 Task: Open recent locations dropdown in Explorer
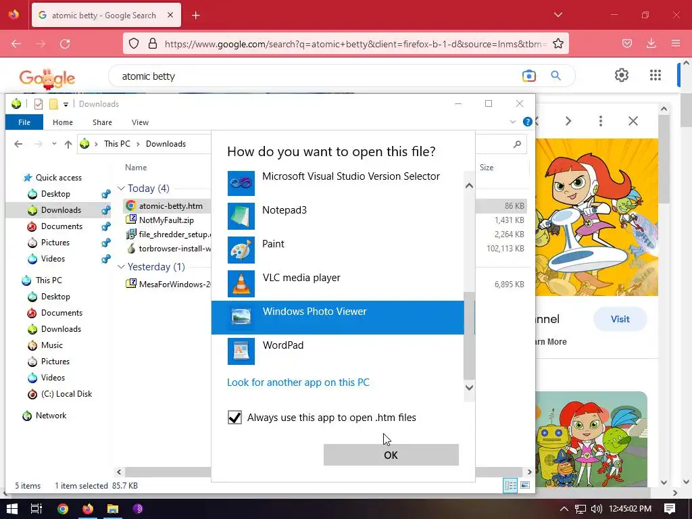pos(54,144)
